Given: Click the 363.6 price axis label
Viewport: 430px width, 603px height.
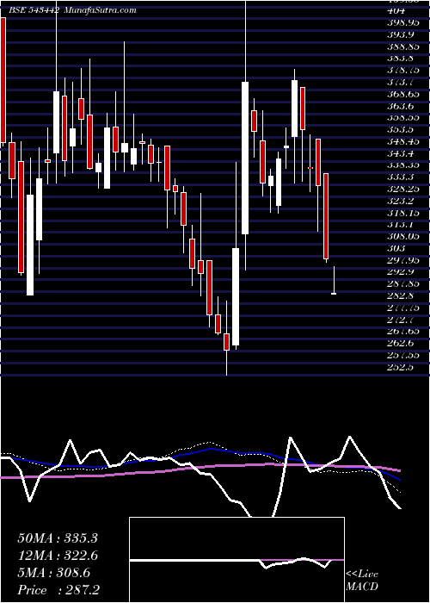Looking at the screenshot, I should tap(401, 106).
